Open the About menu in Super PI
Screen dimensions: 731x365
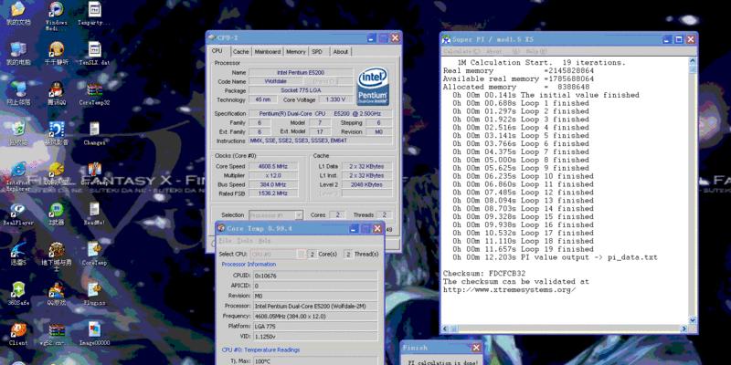494,51
